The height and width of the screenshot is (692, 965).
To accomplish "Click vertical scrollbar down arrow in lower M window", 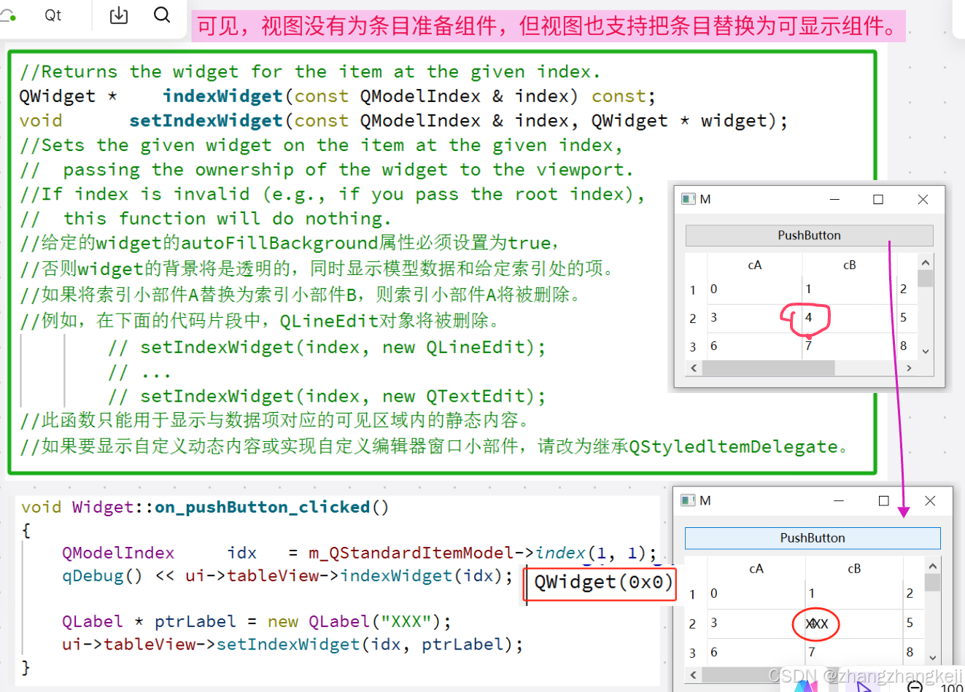I will coord(932,658).
